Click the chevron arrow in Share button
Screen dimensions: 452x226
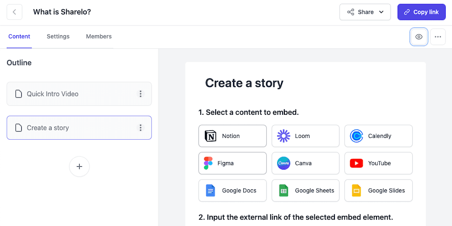pyautogui.click(x=381, y=12)
